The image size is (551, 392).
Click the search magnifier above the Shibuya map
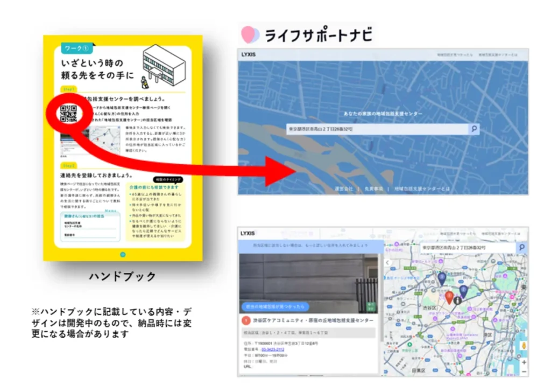(521, 247)
